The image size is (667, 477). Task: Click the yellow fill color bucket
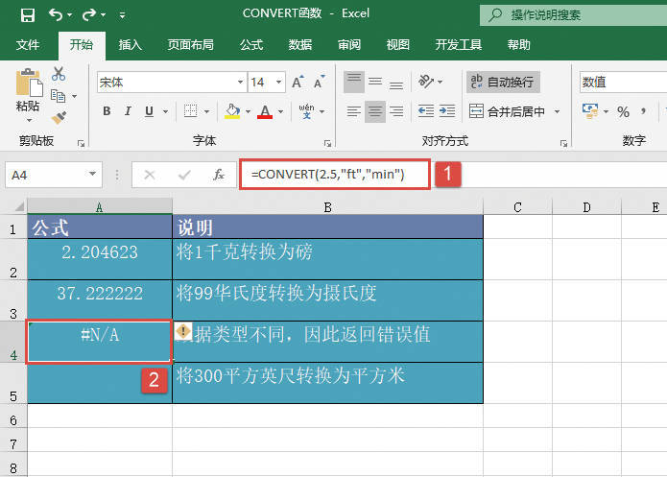click(x=231, y=111)
